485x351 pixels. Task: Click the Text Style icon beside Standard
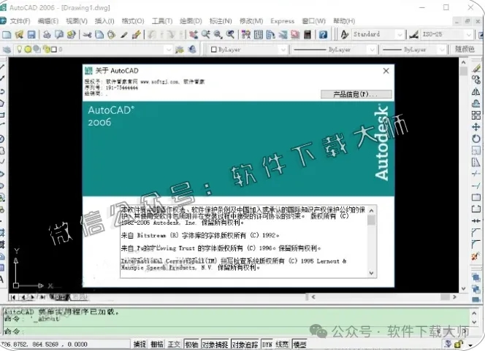(345, 34)
